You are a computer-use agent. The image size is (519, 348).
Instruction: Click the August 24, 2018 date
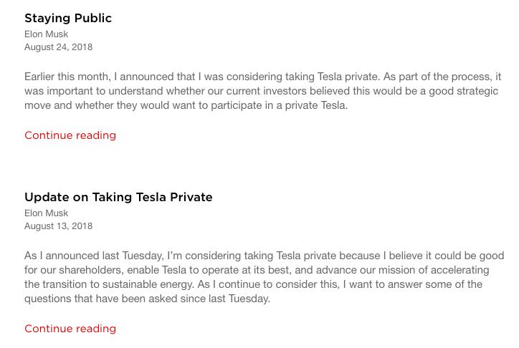point(58,47)
